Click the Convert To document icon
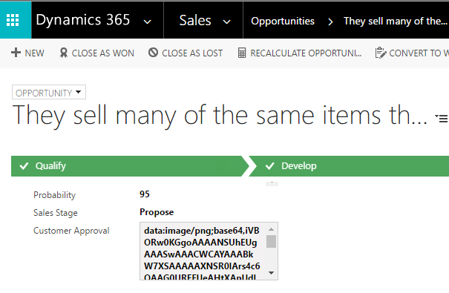Viewport: 449px width, 293px height. pyautogui.click(x=381, y=53)
